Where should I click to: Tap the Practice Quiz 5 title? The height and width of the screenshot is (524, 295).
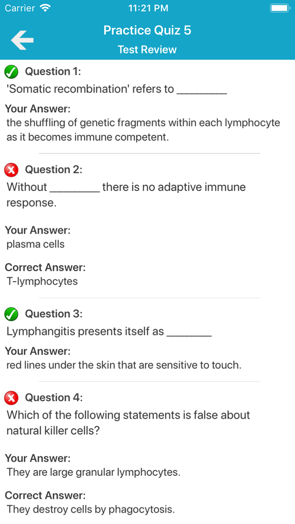(x=147, y=30)
